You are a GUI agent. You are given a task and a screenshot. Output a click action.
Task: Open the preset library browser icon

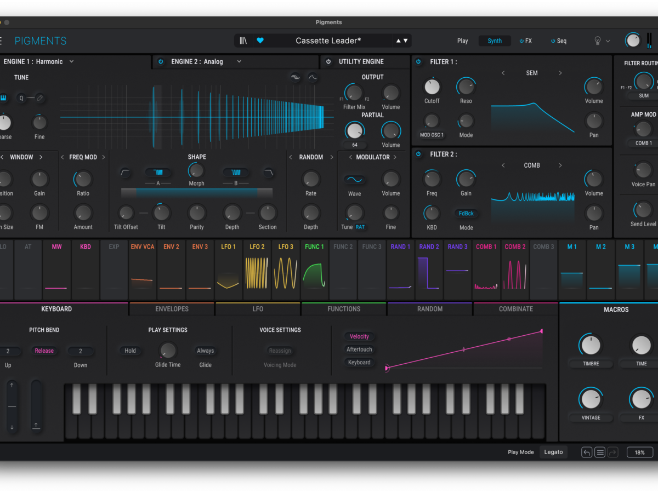[243, 41]
